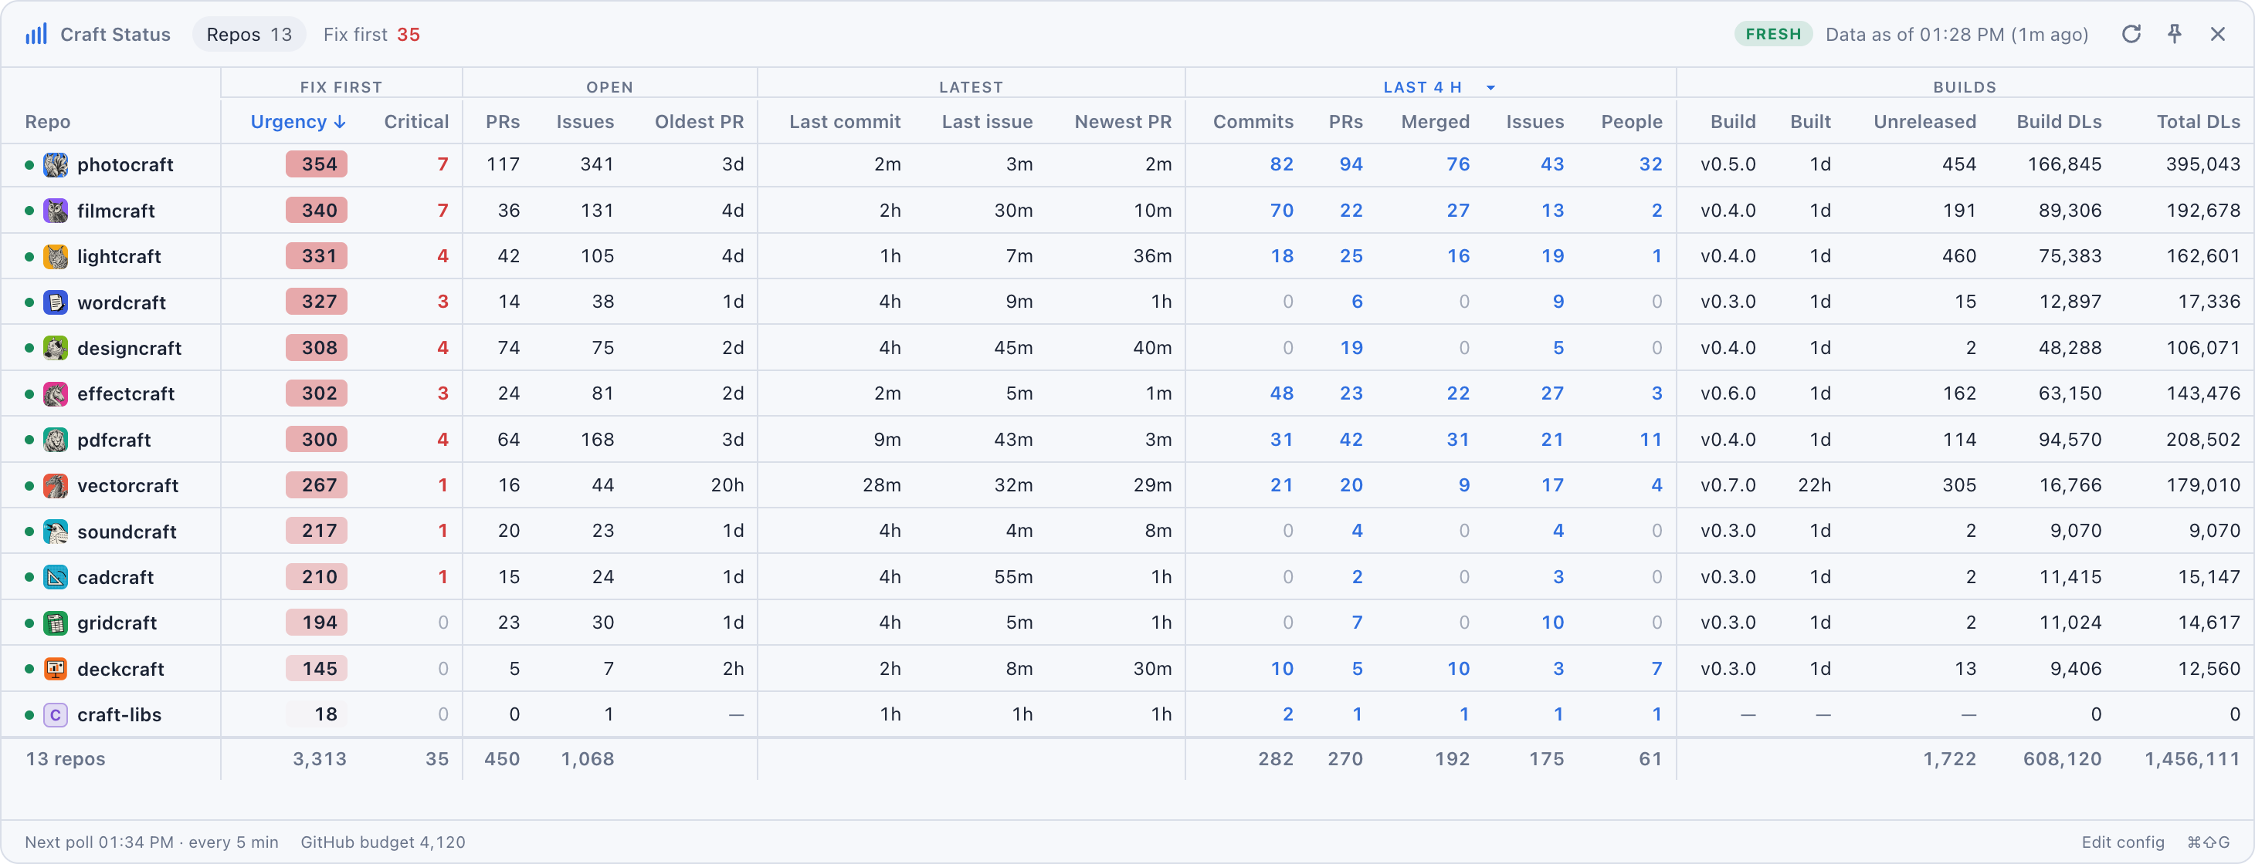
Task: Select the Repos 13 tab
Action: click(x=249, y=34)
